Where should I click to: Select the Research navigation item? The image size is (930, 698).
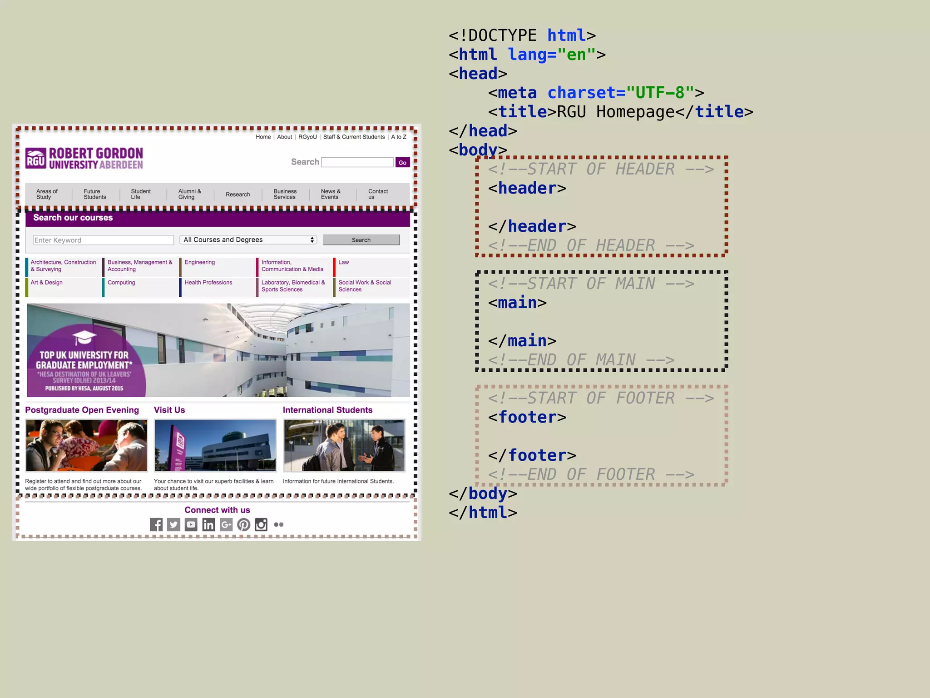coord(237,194)
